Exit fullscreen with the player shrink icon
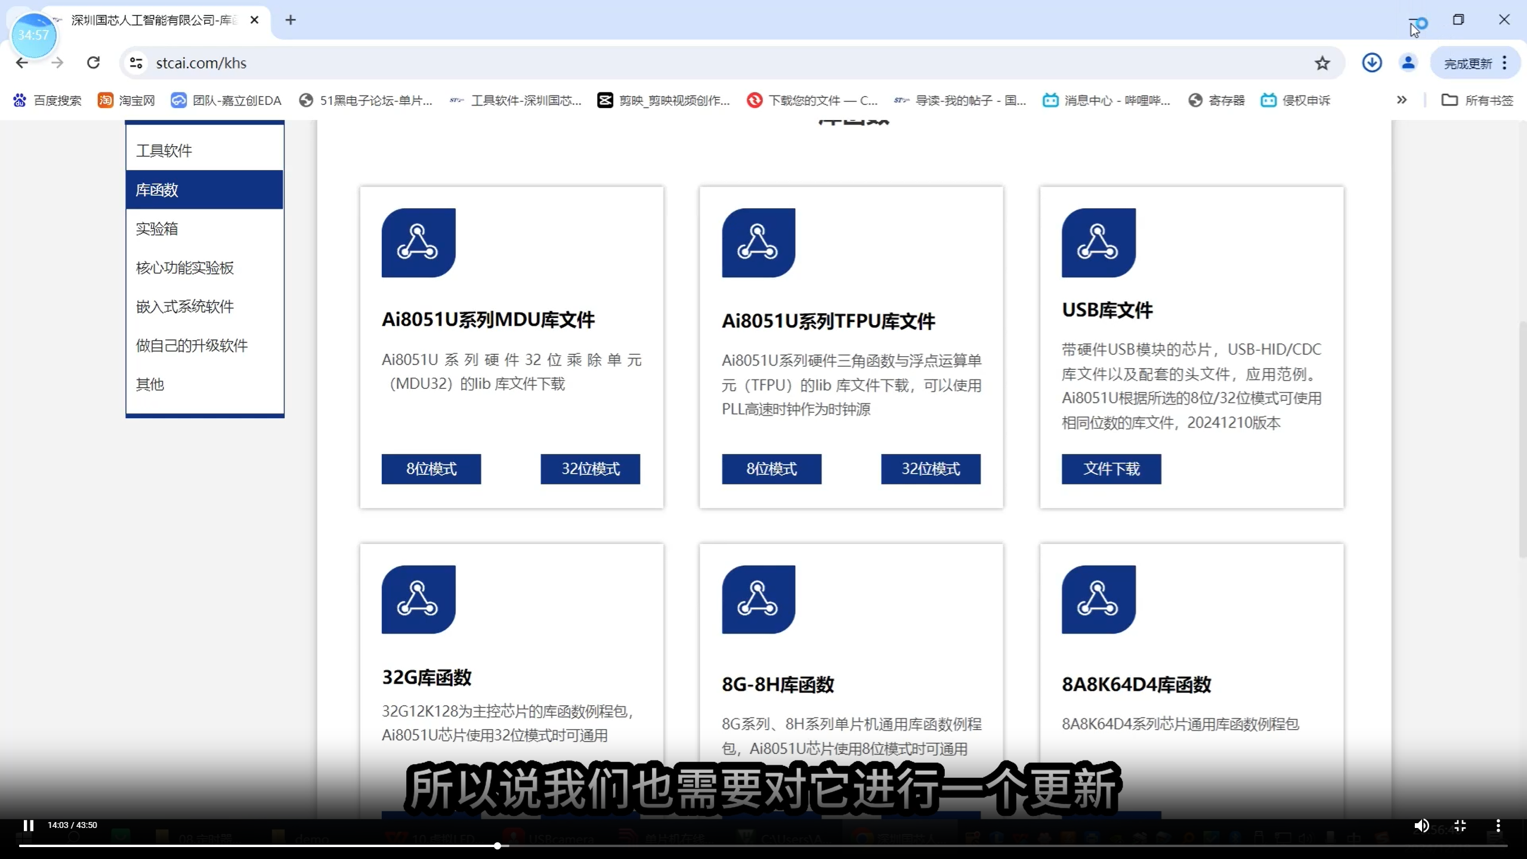The width and height of the screenshot is (1527, 859). pyautogui.click(x=1460, y=825)
